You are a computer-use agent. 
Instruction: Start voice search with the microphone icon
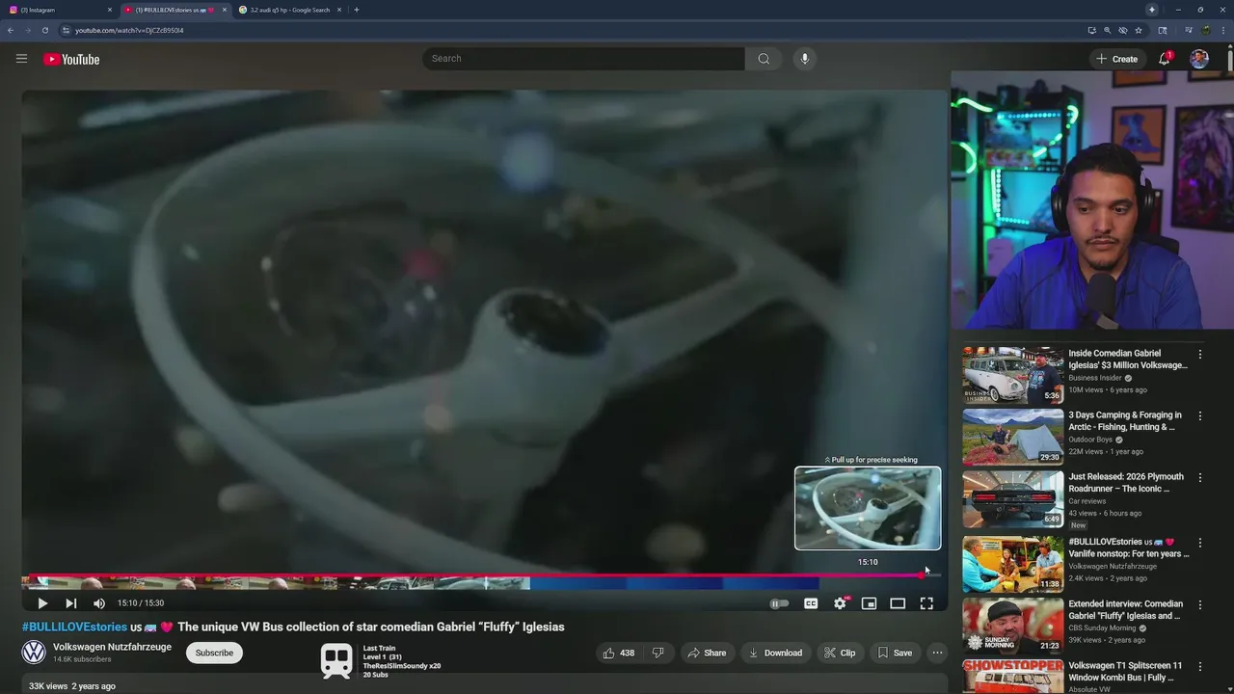pyautogui.click(x=805, y=59)
